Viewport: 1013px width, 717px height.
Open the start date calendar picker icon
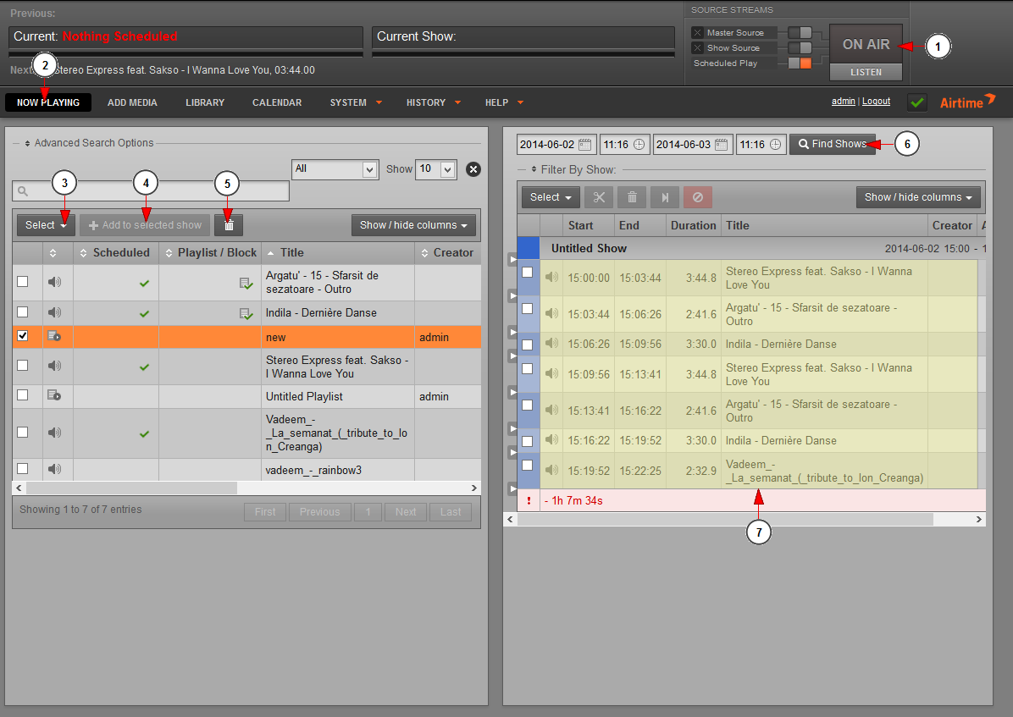(584, 145)
